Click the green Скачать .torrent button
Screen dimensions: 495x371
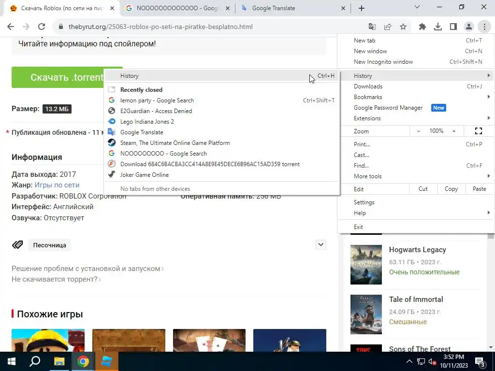tap(58, 77)
